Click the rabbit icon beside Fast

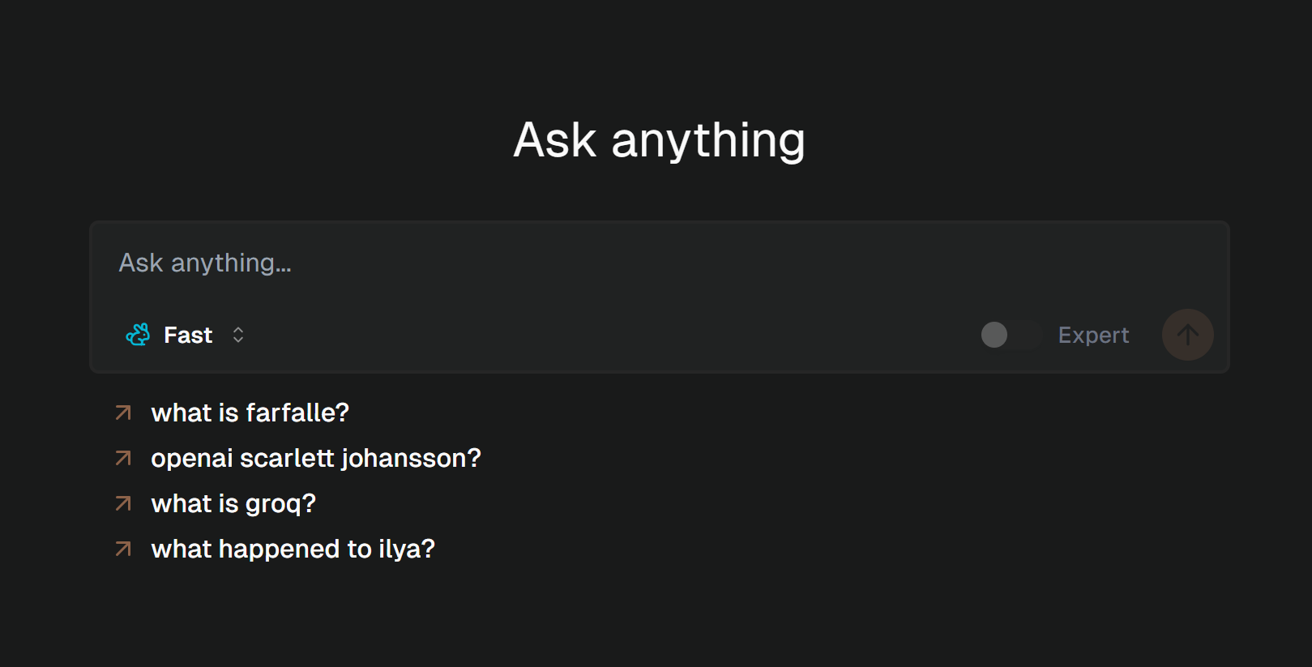click(x=138, y=335)
